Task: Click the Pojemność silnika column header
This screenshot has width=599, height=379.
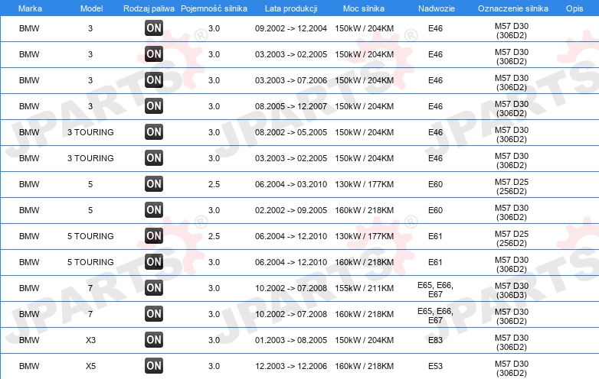Action: click(214, 8)
